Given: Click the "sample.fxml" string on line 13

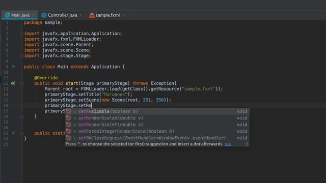Looking at the screenshot, I should tap(198, 89).
